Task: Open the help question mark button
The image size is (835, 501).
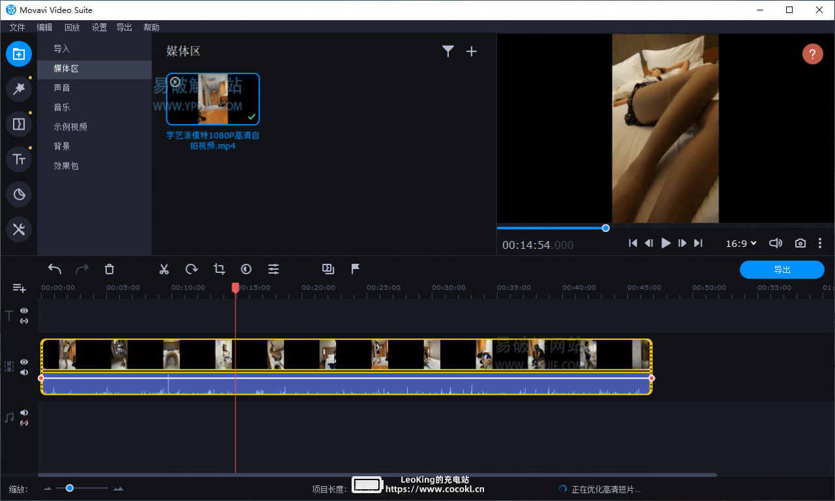Action: [812, 54]
